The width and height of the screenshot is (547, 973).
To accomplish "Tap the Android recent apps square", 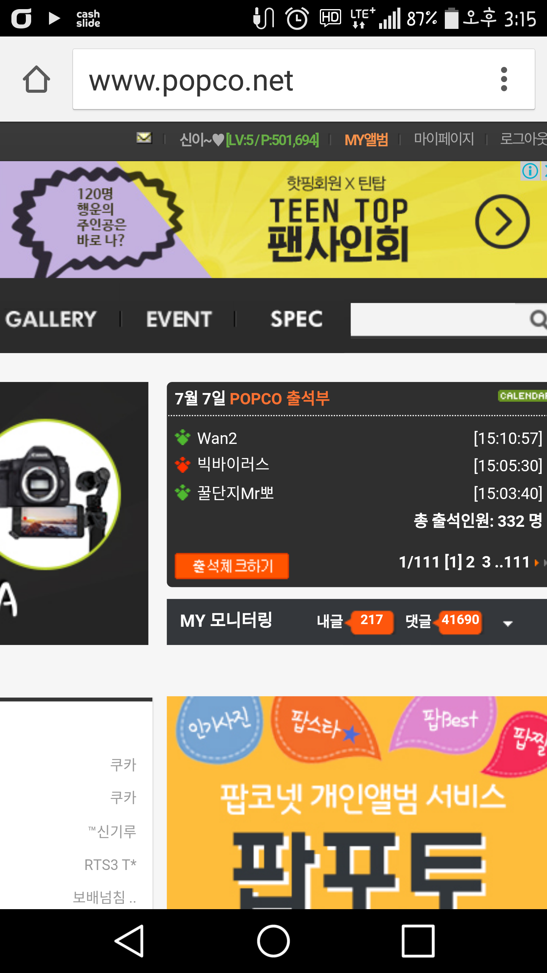I will (x=418, y=941).
